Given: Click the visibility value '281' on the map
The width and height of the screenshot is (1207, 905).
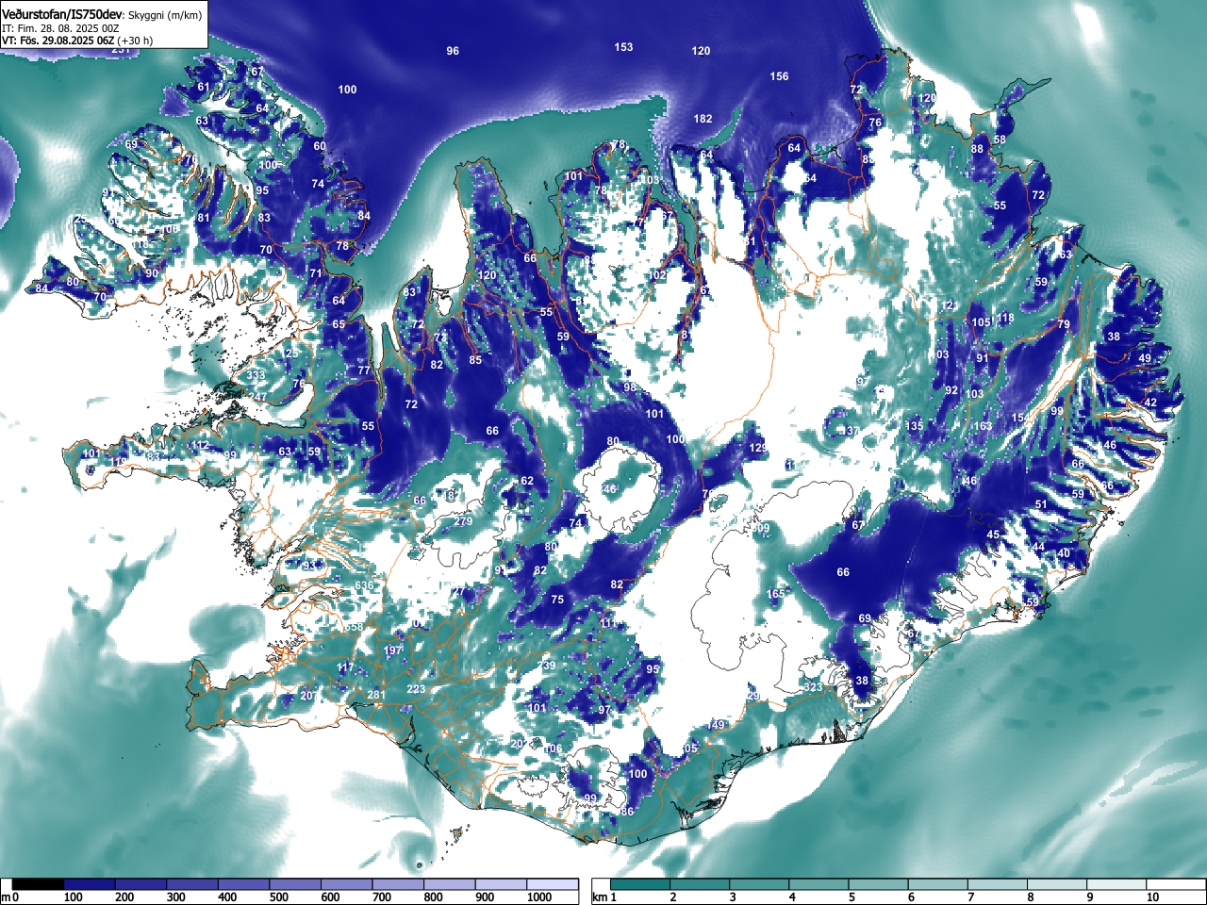Looking at the screenshot, I should point(376,696).
